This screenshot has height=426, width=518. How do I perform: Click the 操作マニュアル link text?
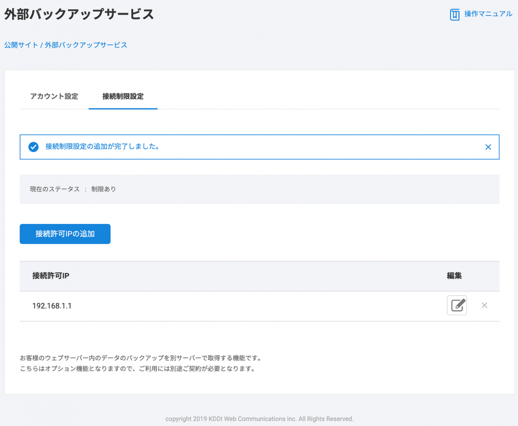[x=488, y=14]
